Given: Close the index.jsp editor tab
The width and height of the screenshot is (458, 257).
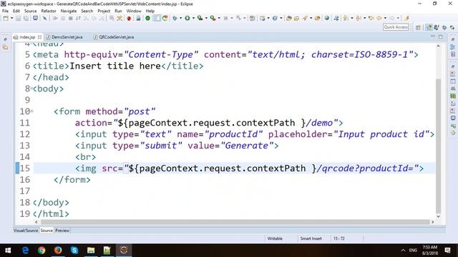Looking at the screenshot, I should pos(40,37).
